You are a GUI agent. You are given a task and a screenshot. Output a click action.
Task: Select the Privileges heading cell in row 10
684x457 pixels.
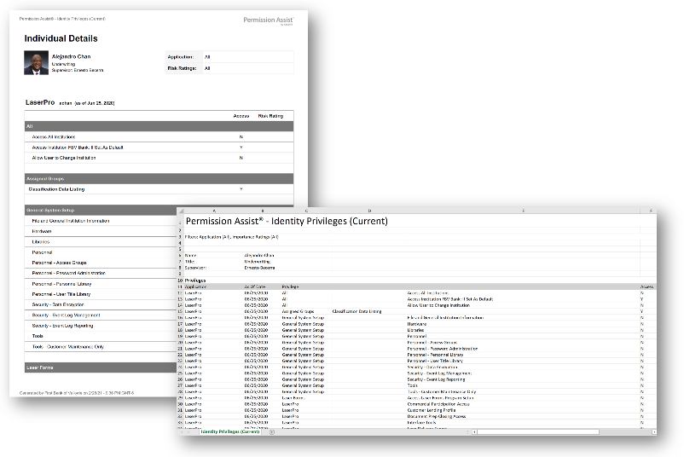point(198,280)
